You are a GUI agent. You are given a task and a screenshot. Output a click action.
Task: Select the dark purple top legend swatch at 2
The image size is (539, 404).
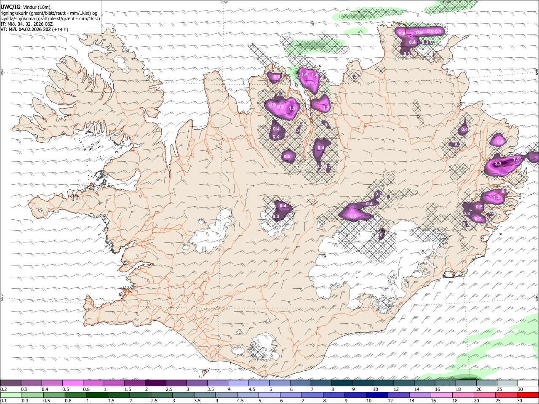[155, 383]
